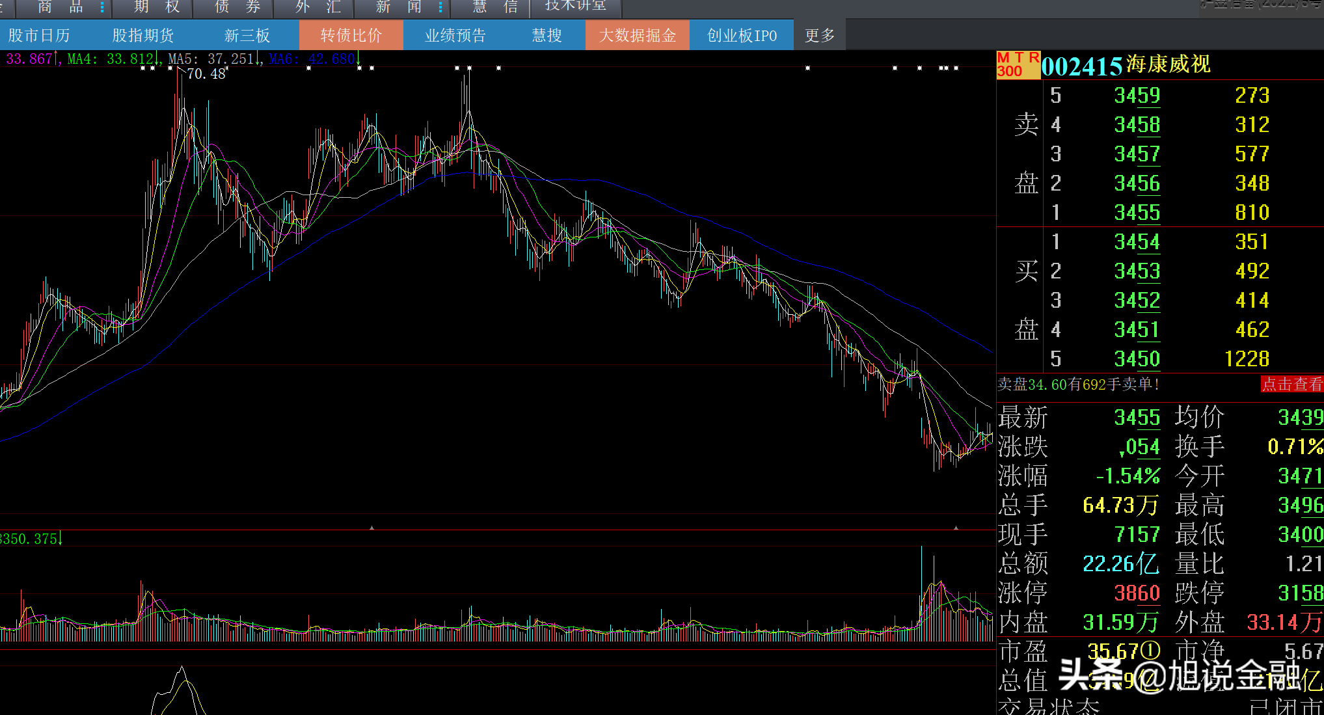
Task: Click the MTR 300 badge icon
Action: point(1018,65)
